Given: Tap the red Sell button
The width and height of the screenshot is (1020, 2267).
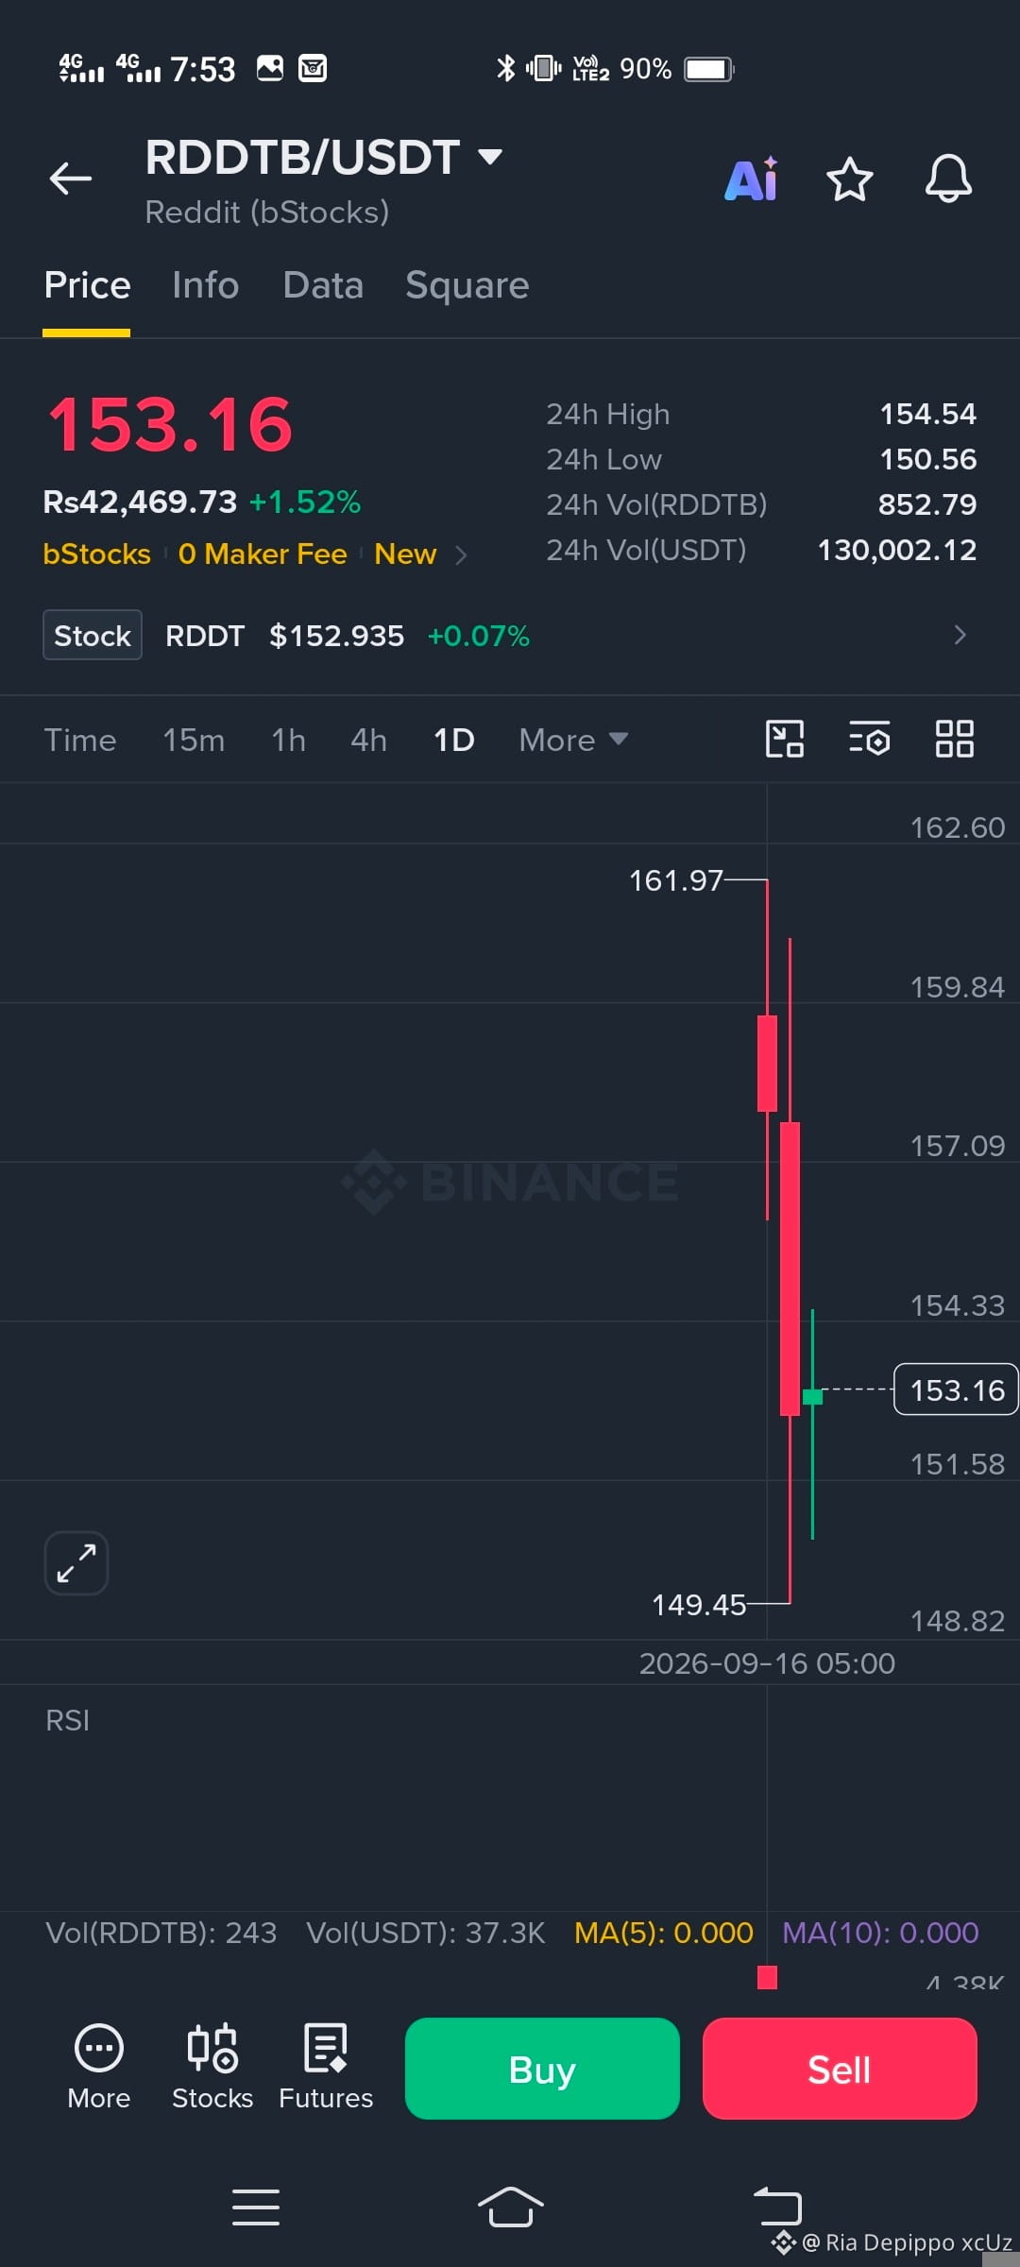Looking at the screenshot, I should pyautogui.click(x=840, y=2069).
